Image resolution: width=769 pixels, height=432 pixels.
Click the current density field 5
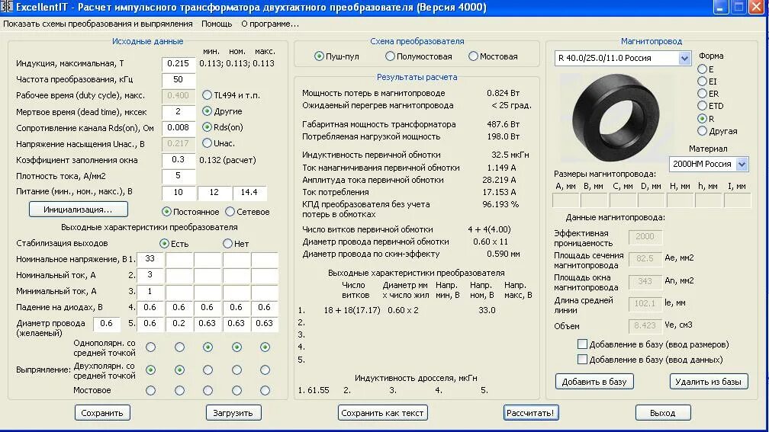(179, 176)
